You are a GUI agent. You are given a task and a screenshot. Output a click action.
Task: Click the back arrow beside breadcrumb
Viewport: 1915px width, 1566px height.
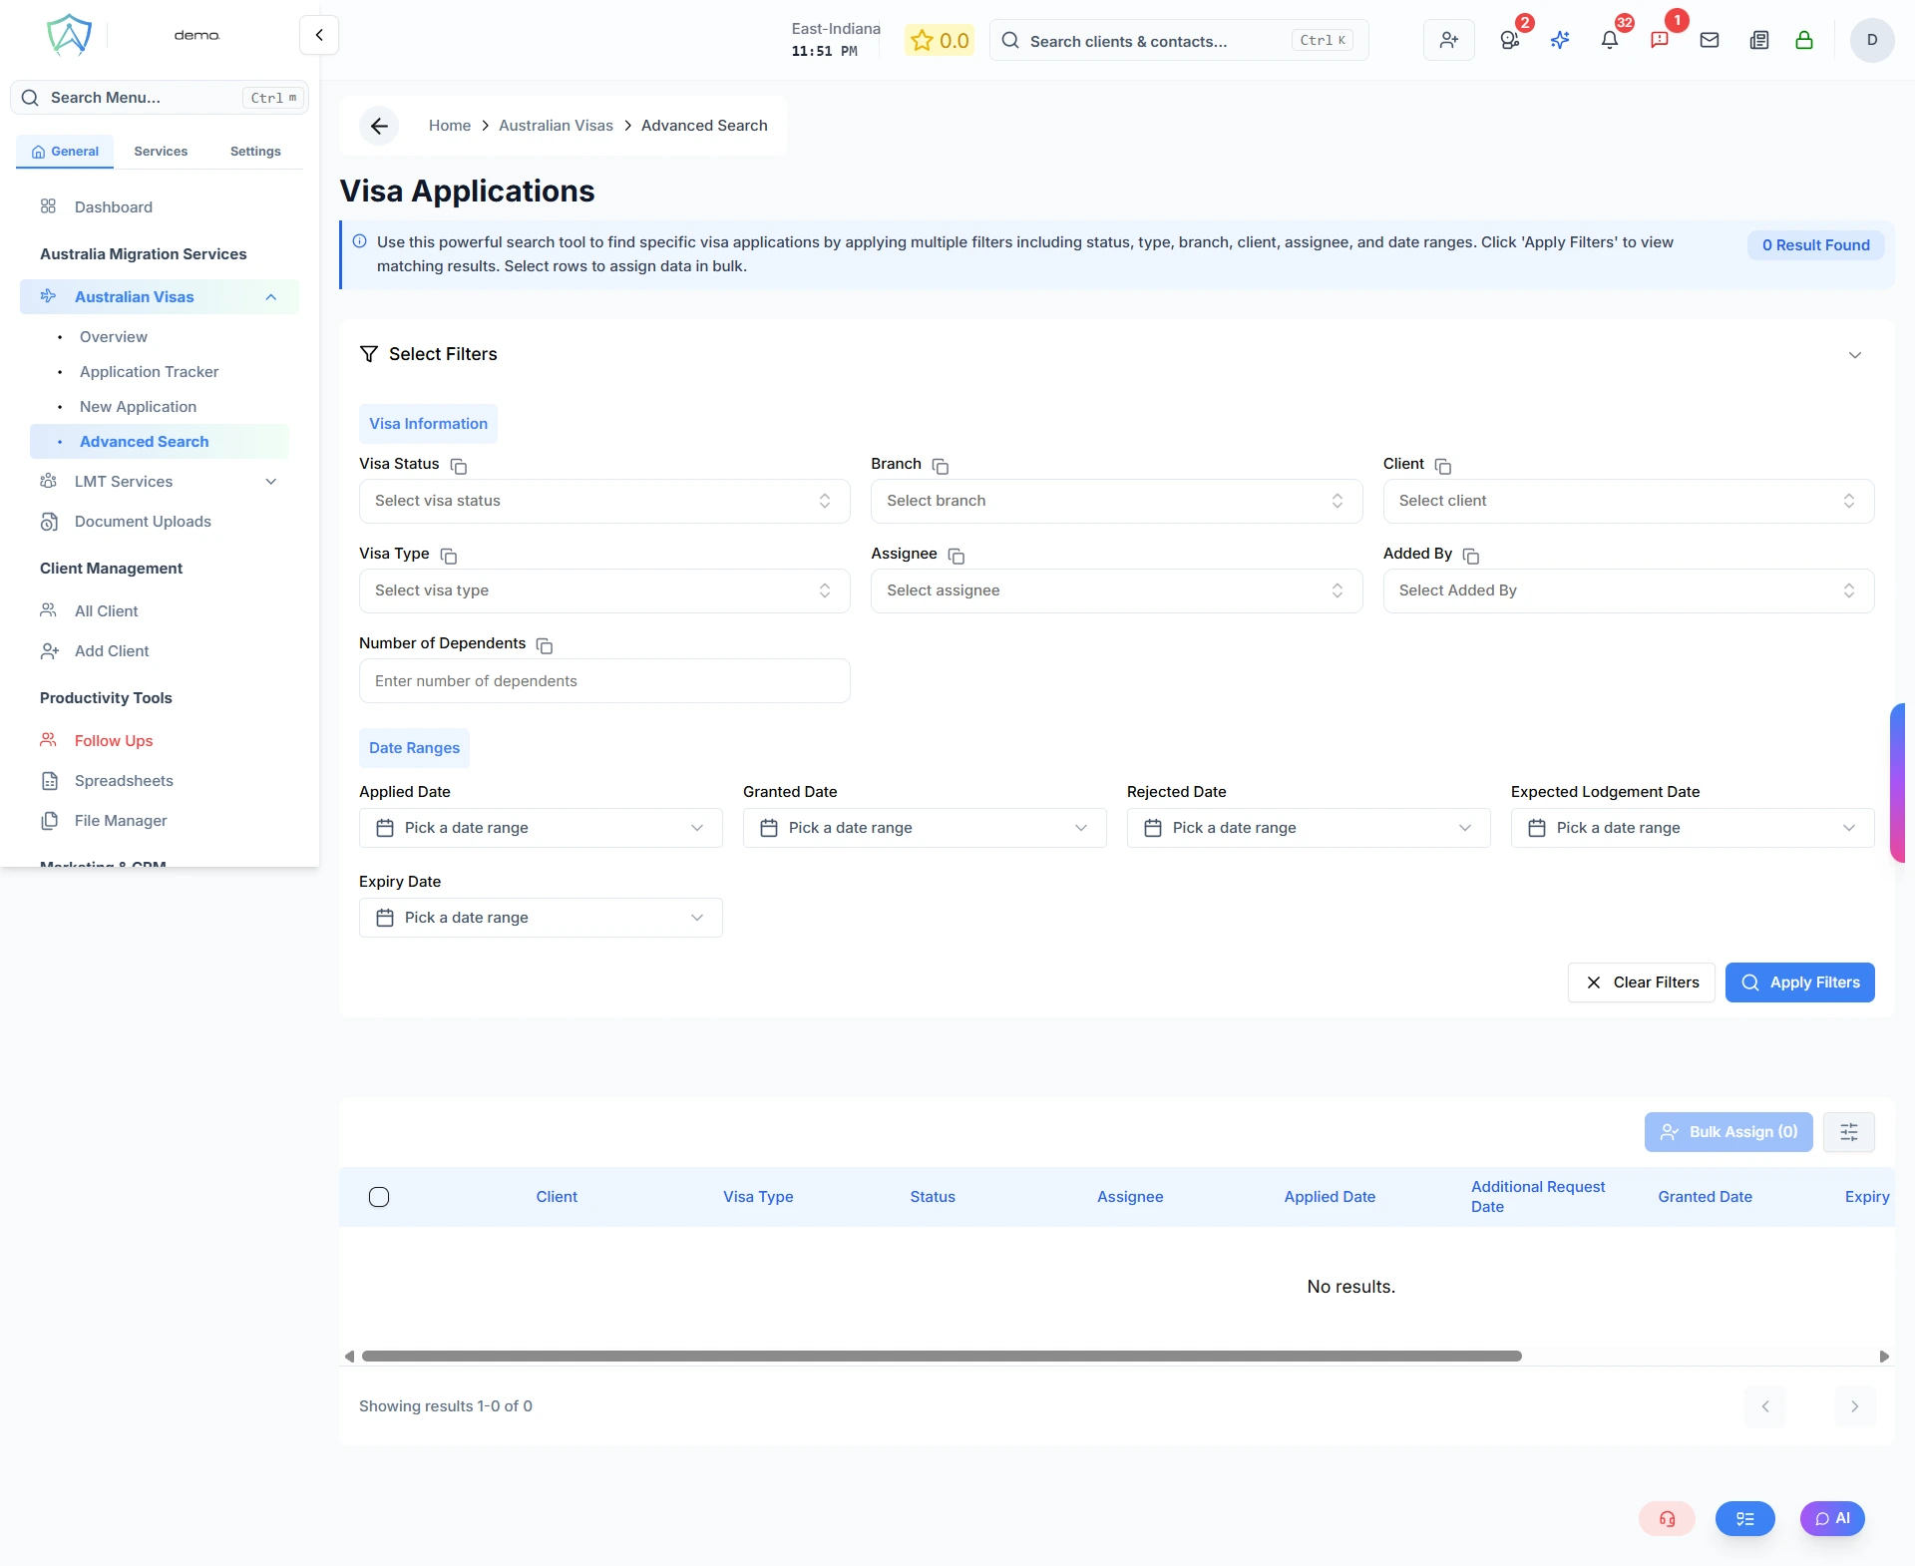point(379,126)
